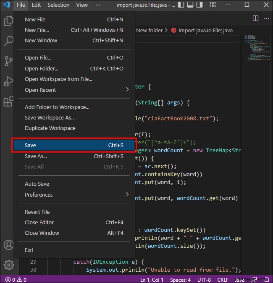This screenshot has width=273, height=283.
Task: Open the Manage gear icon
Action: pos(8,265)
